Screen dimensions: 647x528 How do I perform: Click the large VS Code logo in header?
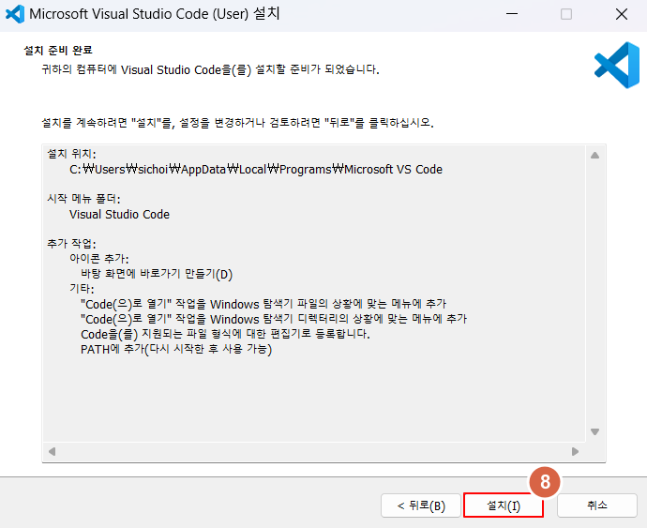(617, 65)
